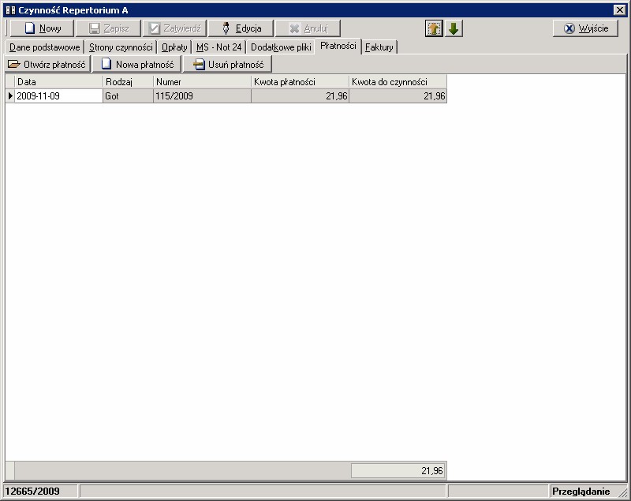The width and height of the screenshot is (631, 501).
Task: Add a payment via Nowa płatność
Action: point(137,65)
